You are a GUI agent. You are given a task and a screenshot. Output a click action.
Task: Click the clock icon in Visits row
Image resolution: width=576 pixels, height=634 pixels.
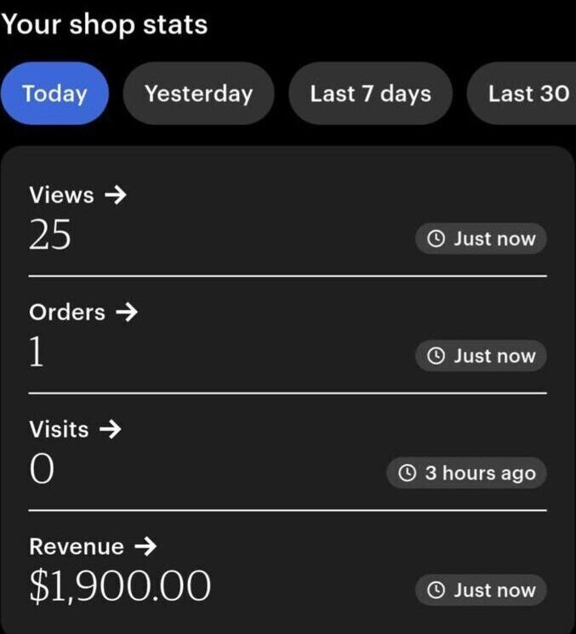click(x=407, y=473)
